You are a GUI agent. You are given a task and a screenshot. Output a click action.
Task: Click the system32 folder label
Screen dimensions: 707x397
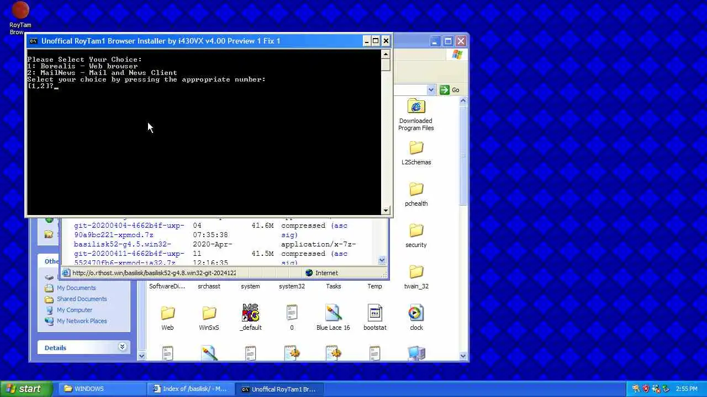click(292, 286)
